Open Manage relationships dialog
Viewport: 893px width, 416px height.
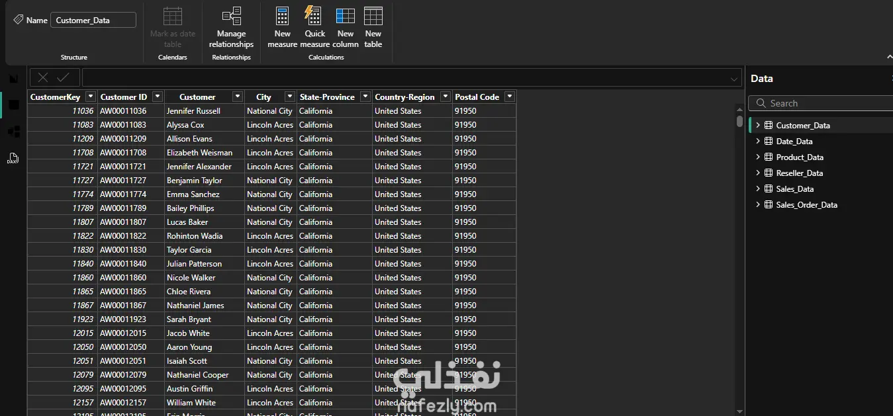tap(231, 28)
